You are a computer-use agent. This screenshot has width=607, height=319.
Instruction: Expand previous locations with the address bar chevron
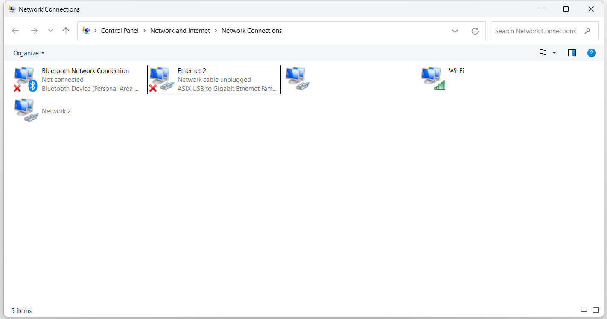coord(455,31)
